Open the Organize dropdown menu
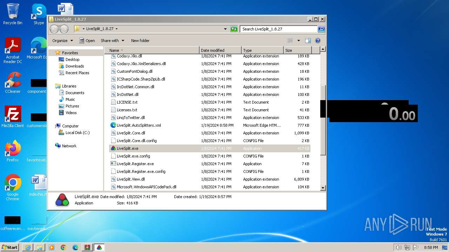Image resolution: width=449 pixels, height=252 pixels. [x=62, y=41]
